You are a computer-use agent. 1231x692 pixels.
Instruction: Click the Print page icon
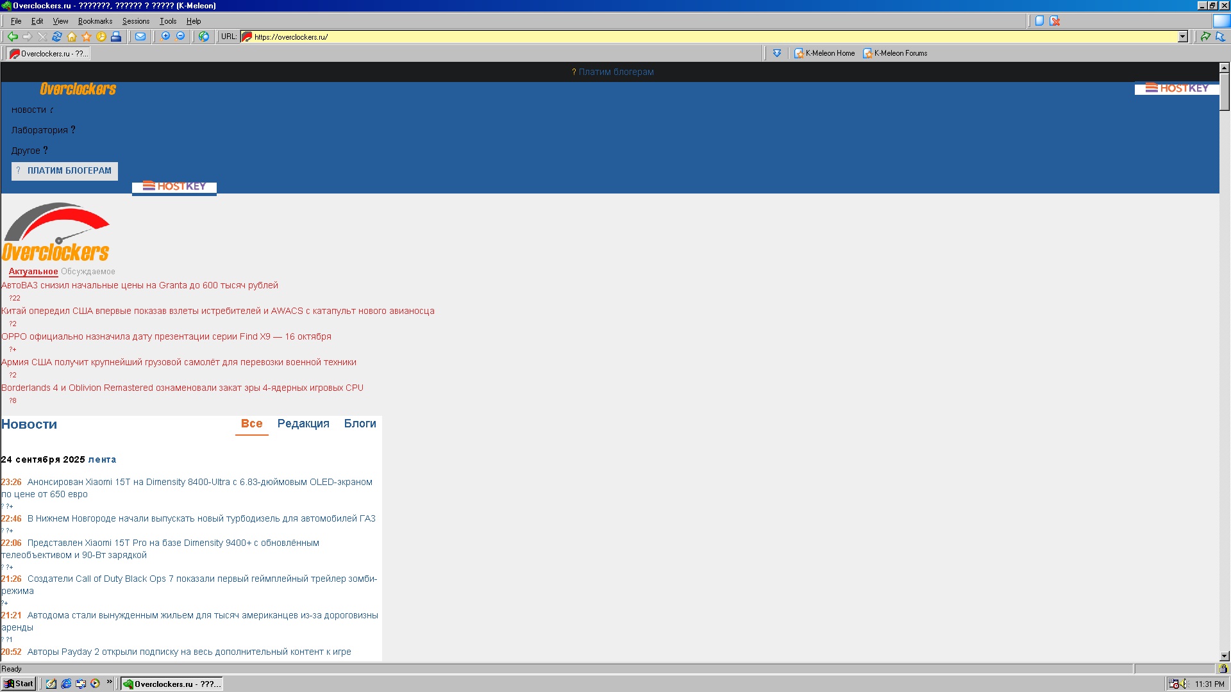116,37
